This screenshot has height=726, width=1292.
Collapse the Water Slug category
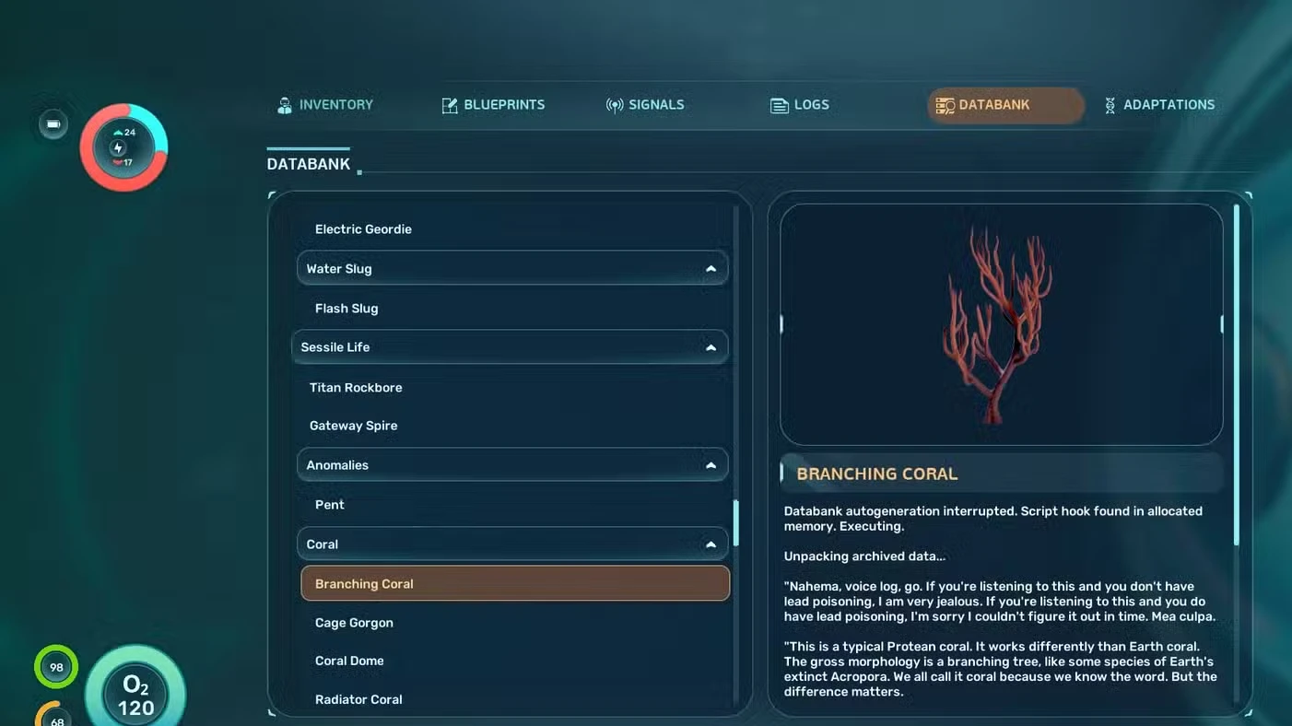pos(711,269)
